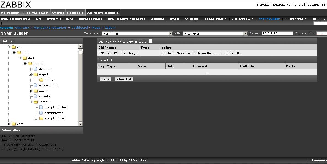Go to Локализации submenu
The width and height of the screenshot is (327, 164).
tap(242, 19)
